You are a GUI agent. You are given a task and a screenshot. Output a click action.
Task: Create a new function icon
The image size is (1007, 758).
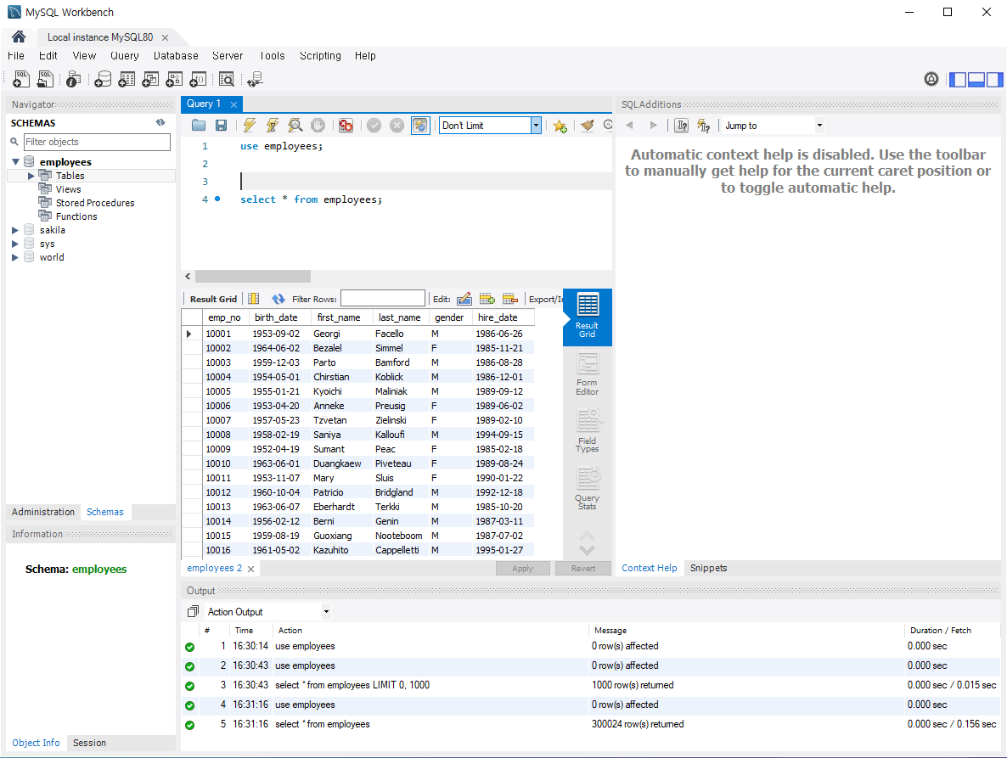(198, 79)
